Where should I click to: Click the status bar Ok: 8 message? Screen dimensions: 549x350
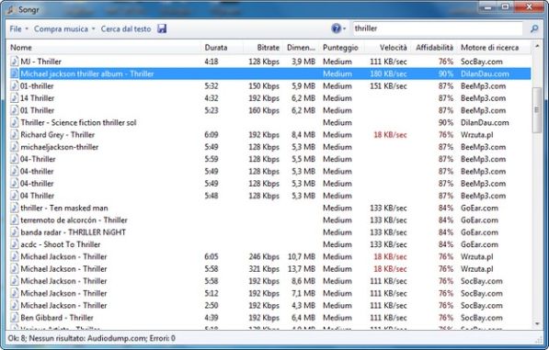pos(91,338)
